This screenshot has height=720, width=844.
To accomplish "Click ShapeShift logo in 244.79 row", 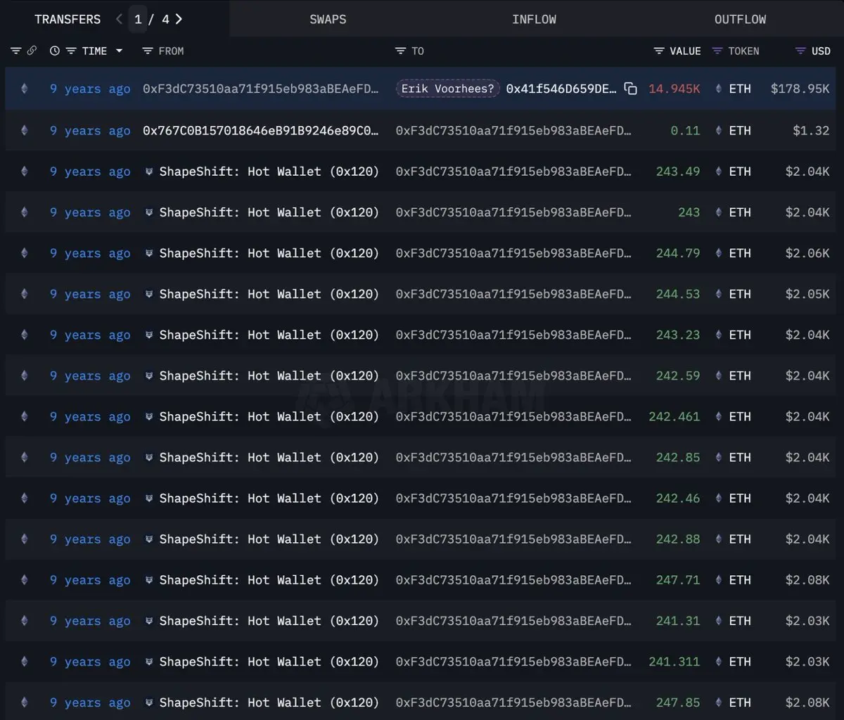I will pos(148,253).
